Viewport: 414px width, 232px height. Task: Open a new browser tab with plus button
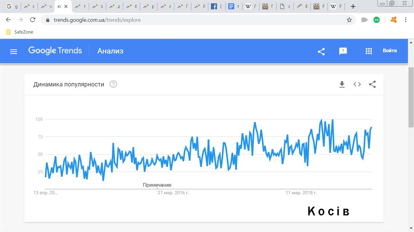(x=353, y=6)
